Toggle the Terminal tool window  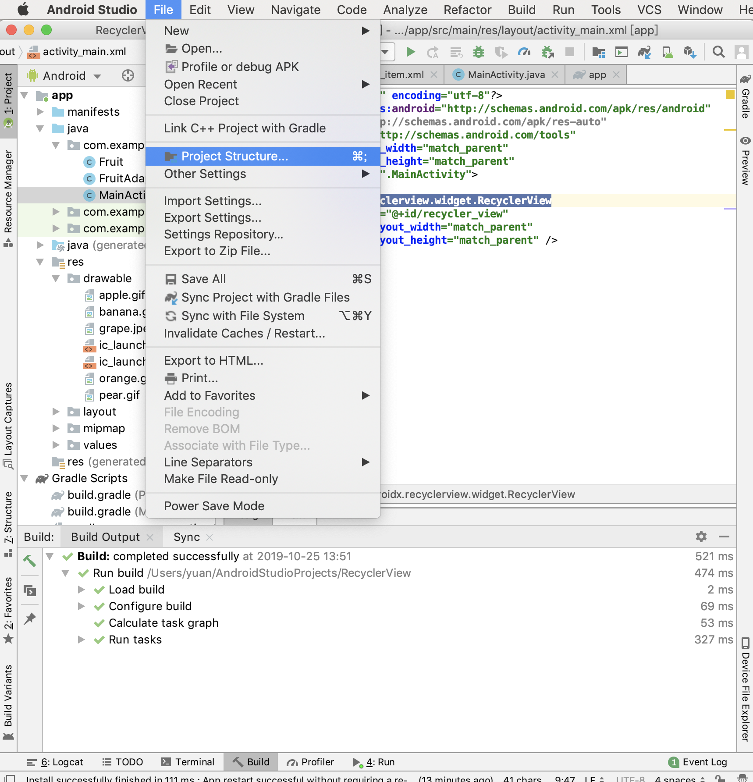pos(188,762)
